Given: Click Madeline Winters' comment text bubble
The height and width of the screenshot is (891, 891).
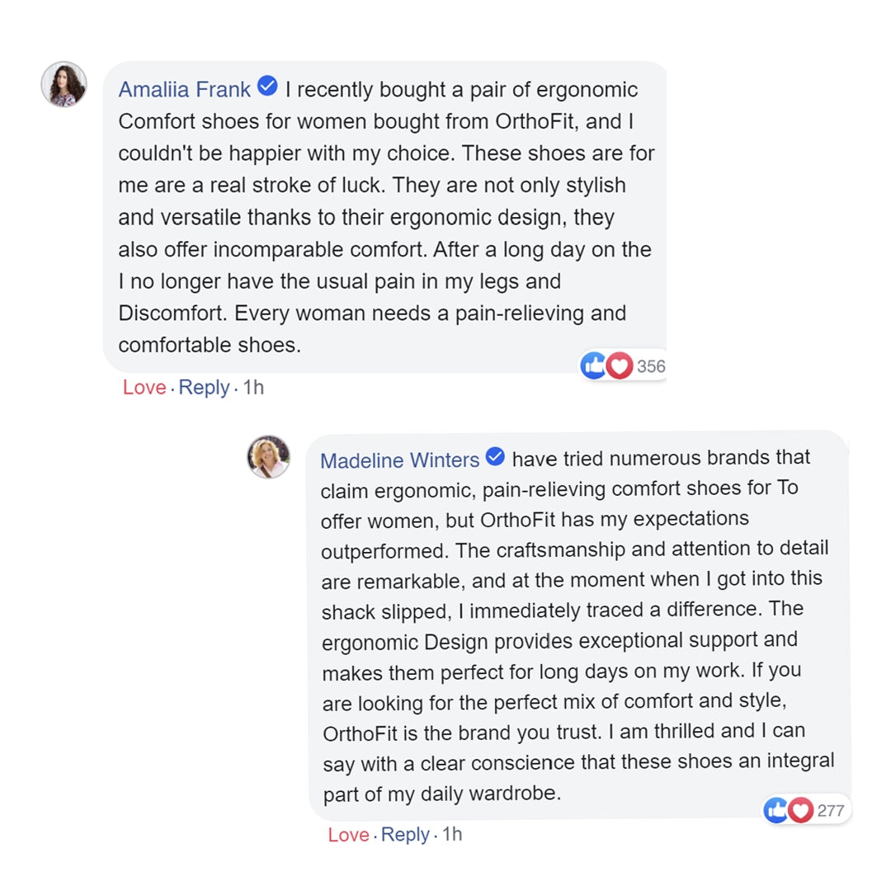Looking at the screenshot, I should coord(577,627).
